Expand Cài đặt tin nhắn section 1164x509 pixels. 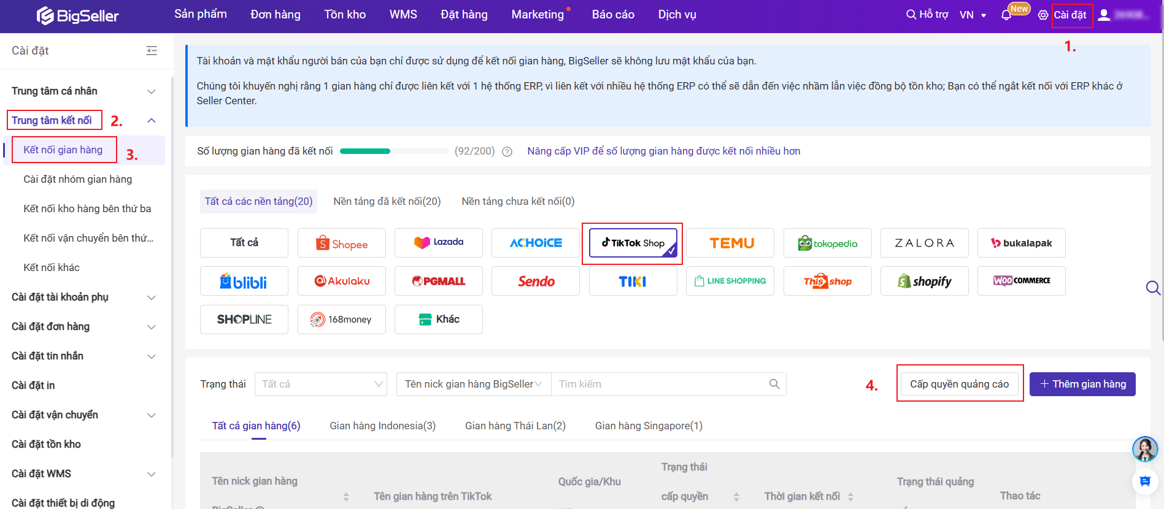[x=152, y=356]
